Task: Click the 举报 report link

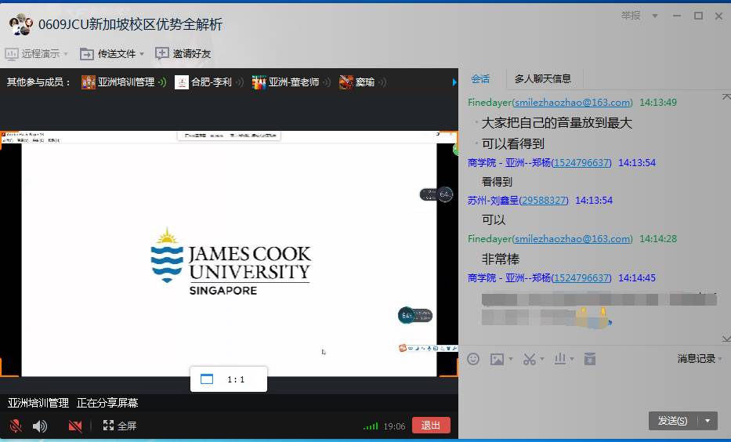Action: [x=630, y=16]
